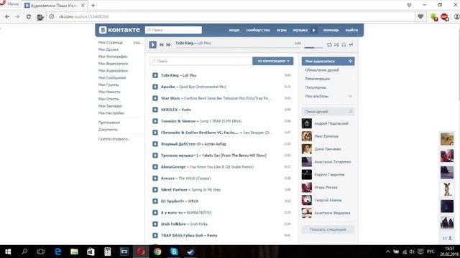
Task: Skip to next track in player
Action: (168, 44)
